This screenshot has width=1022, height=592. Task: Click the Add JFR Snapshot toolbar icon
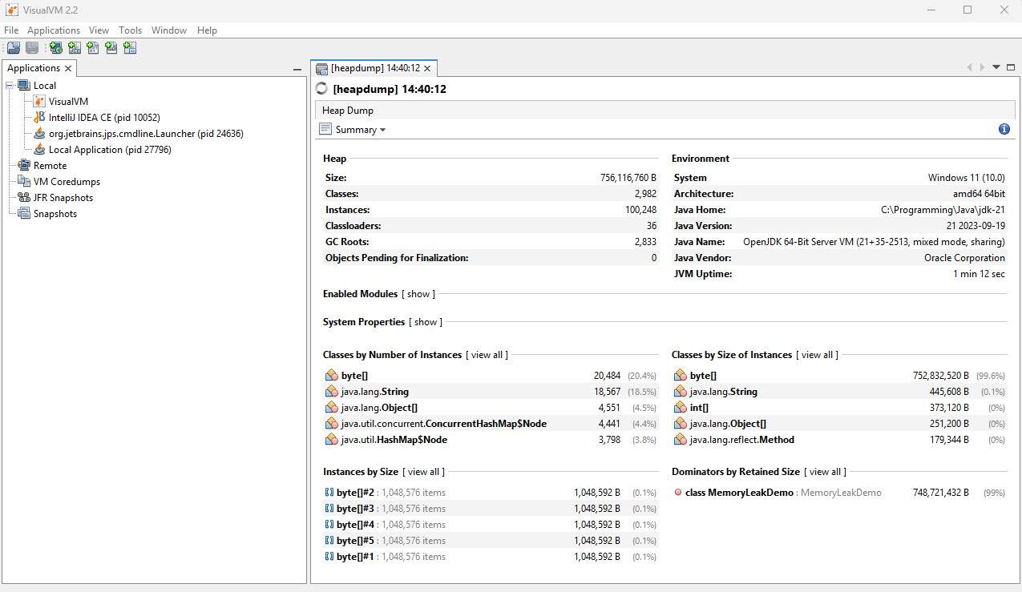[111, 47]
